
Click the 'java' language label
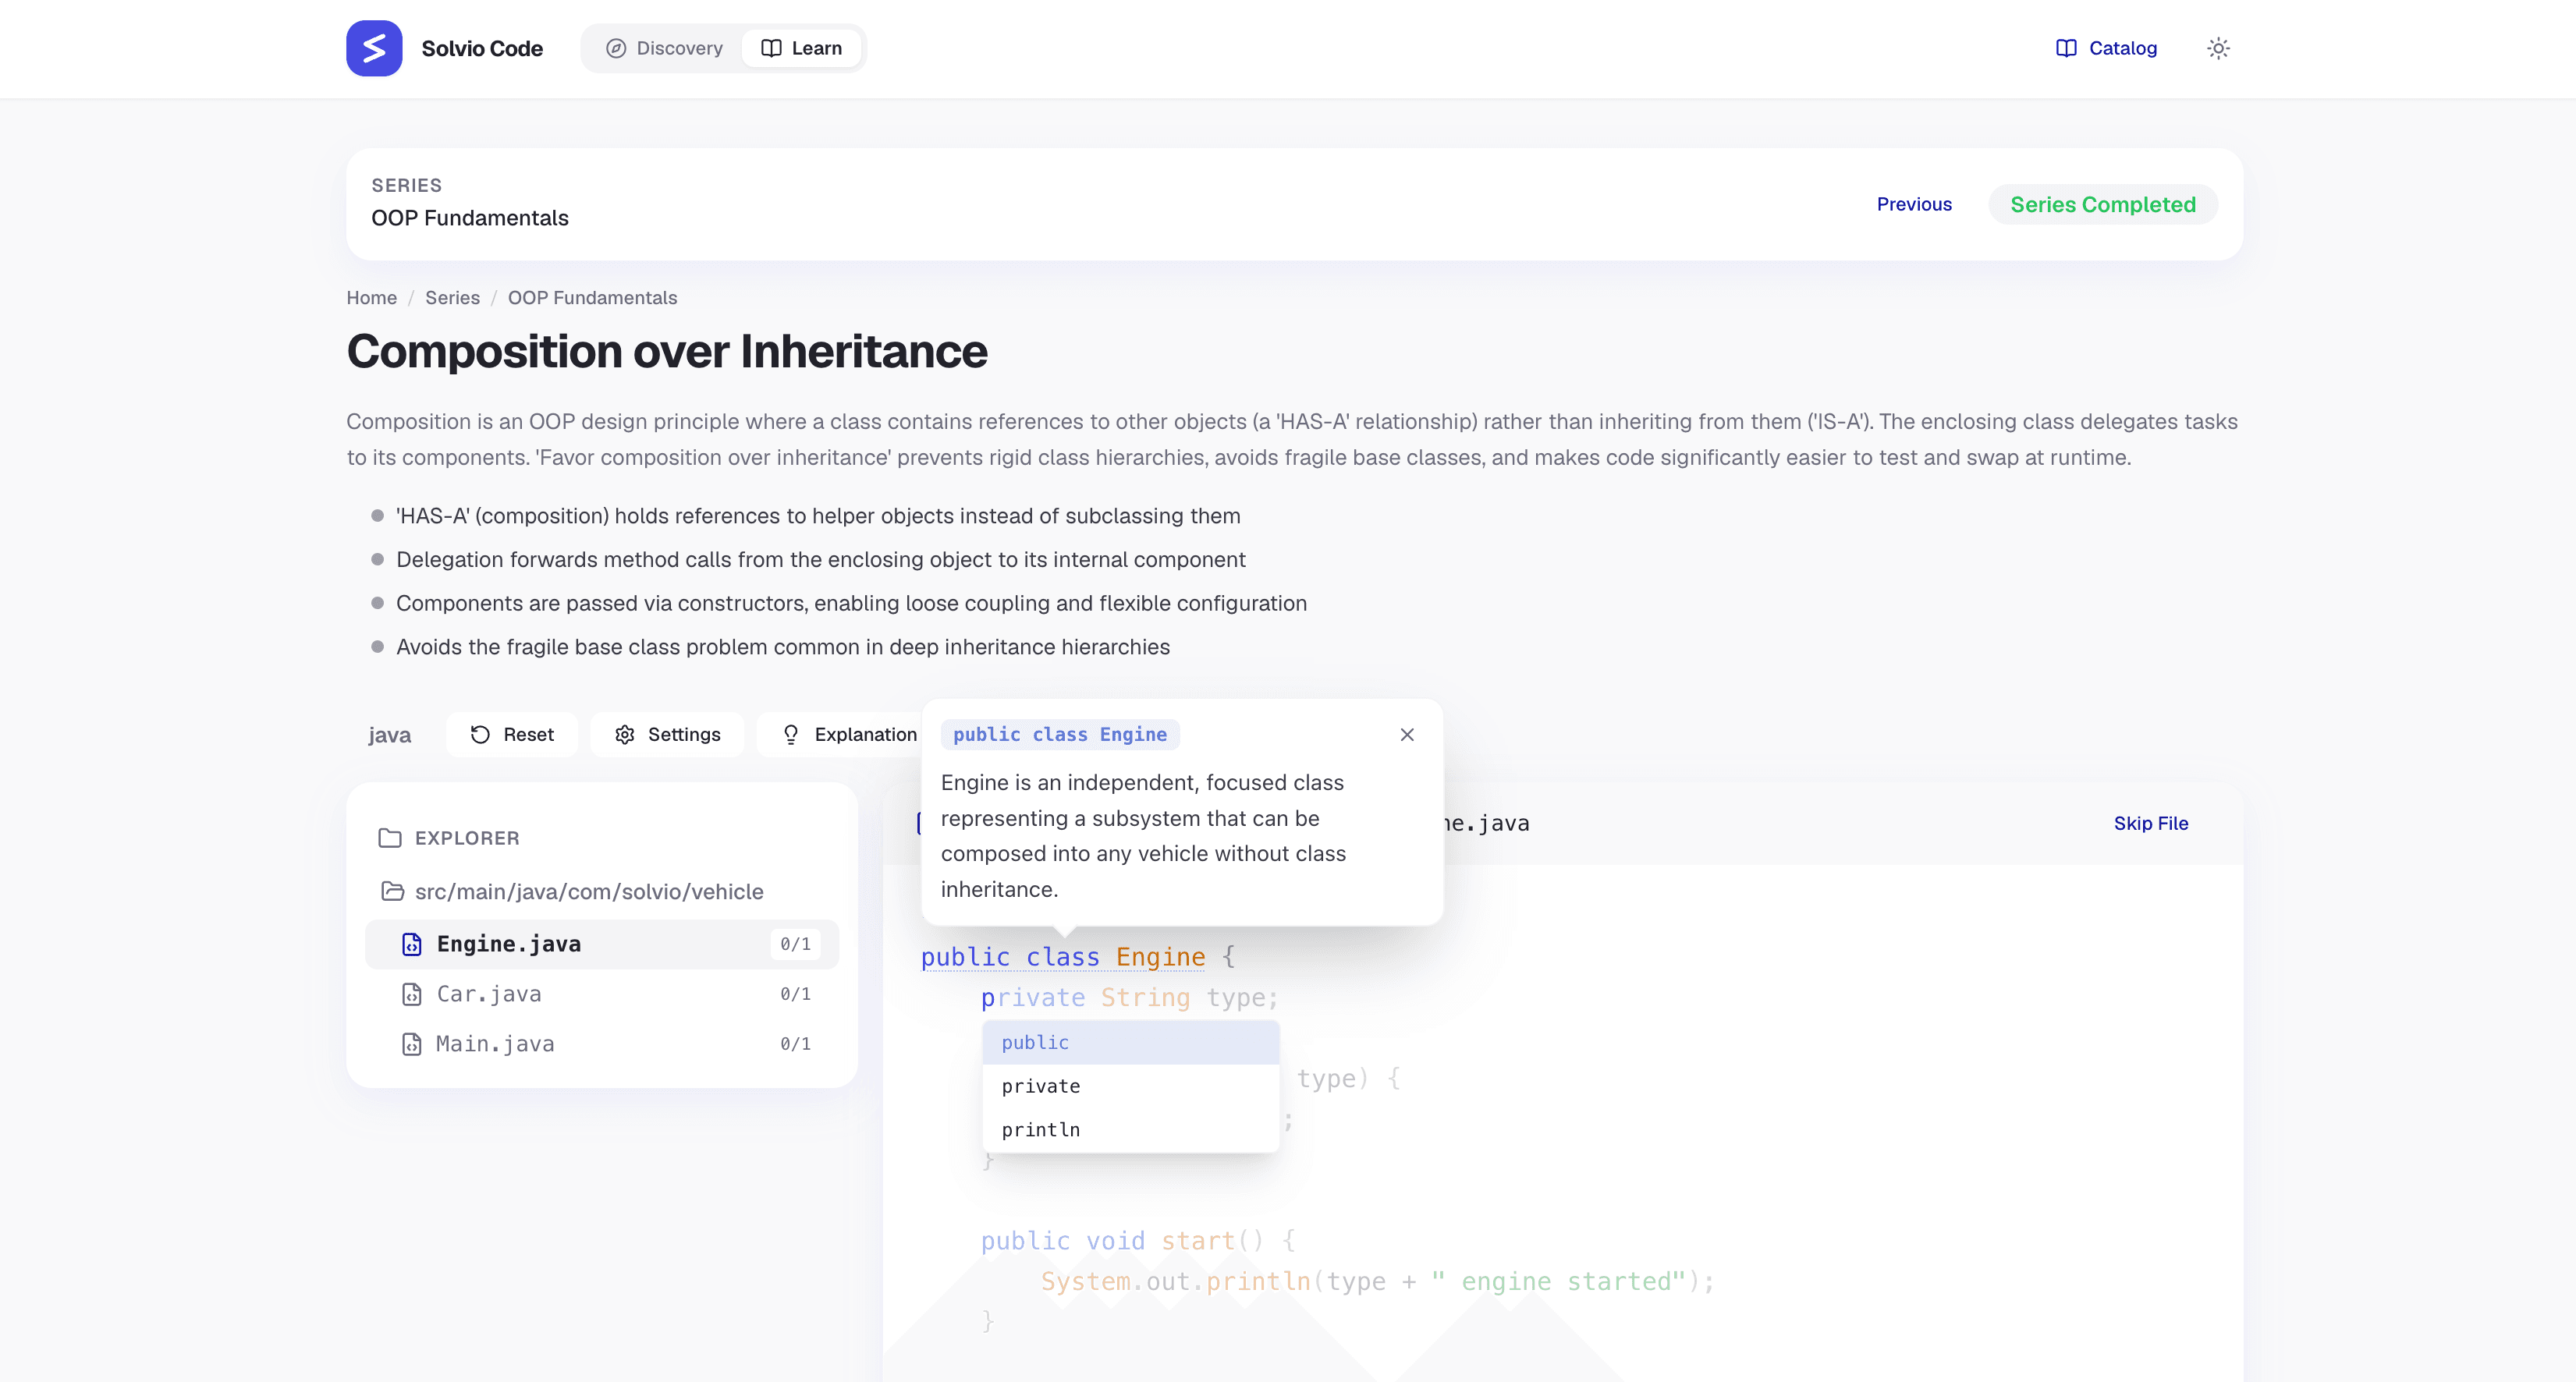click(x=389, y=735)
